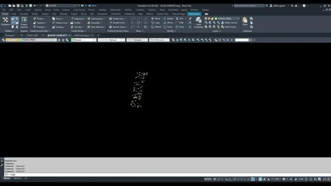Open Layer Properties manager
This screenshot has width=331, height=186.
pyautogui.click(x=198, y=23)
